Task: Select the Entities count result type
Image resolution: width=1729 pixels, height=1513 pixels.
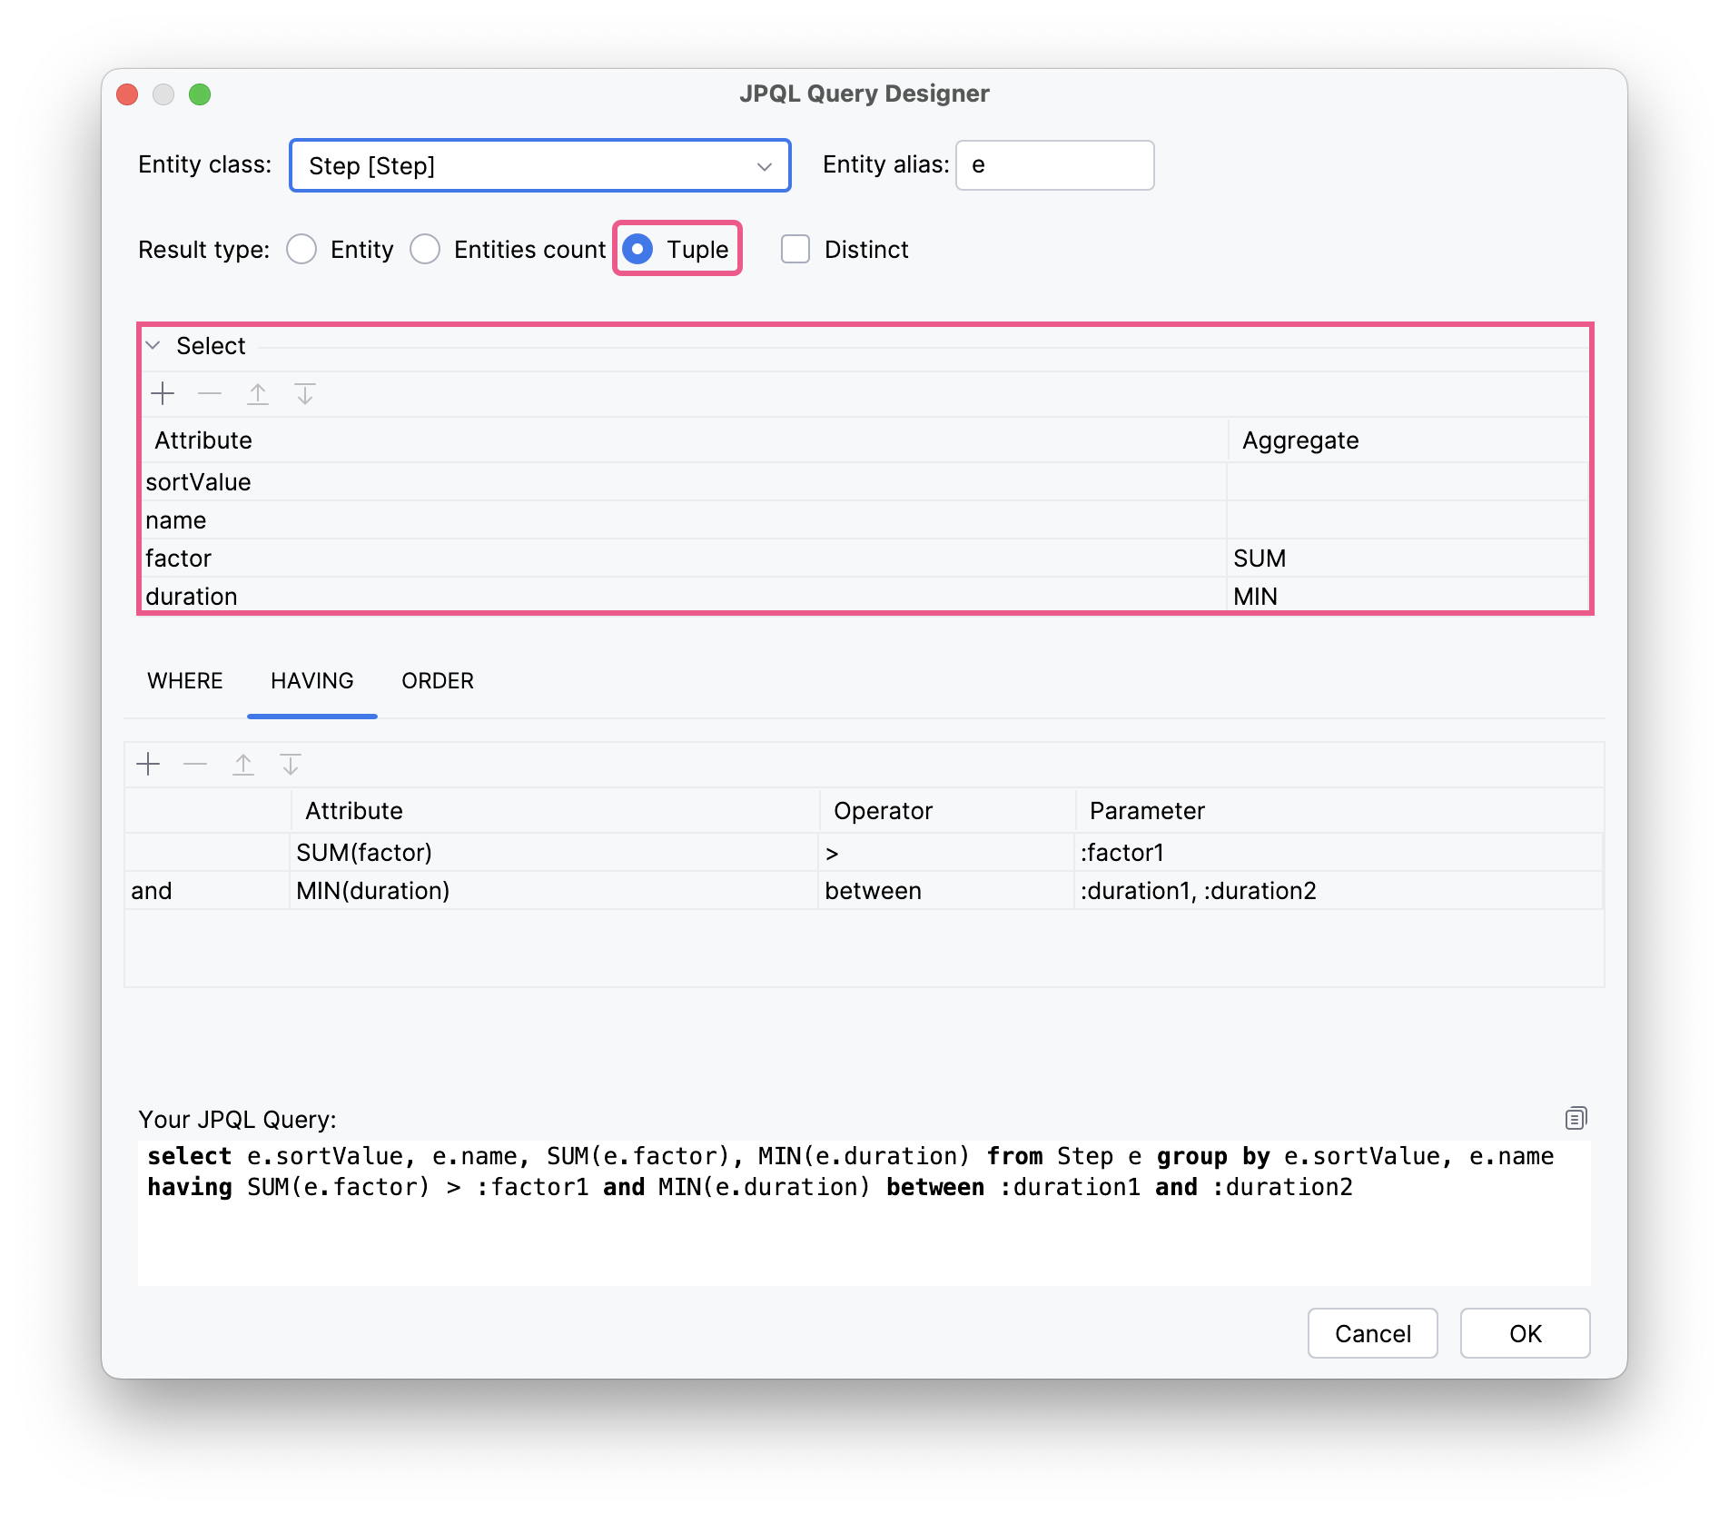Action: 425,248
